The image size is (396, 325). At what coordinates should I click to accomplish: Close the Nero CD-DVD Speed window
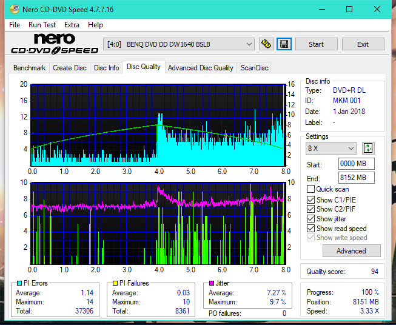tap(377, 9)
